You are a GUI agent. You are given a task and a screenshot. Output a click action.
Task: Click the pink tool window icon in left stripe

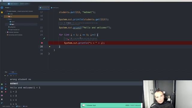(2, 95)
